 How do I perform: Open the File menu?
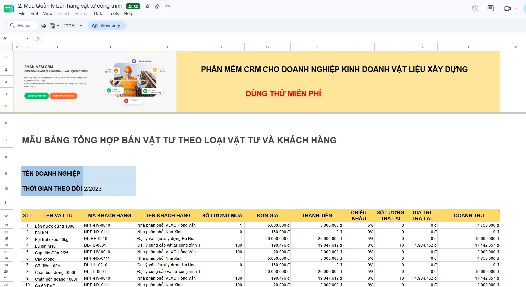pyautogui.click(x=22, y=14)
